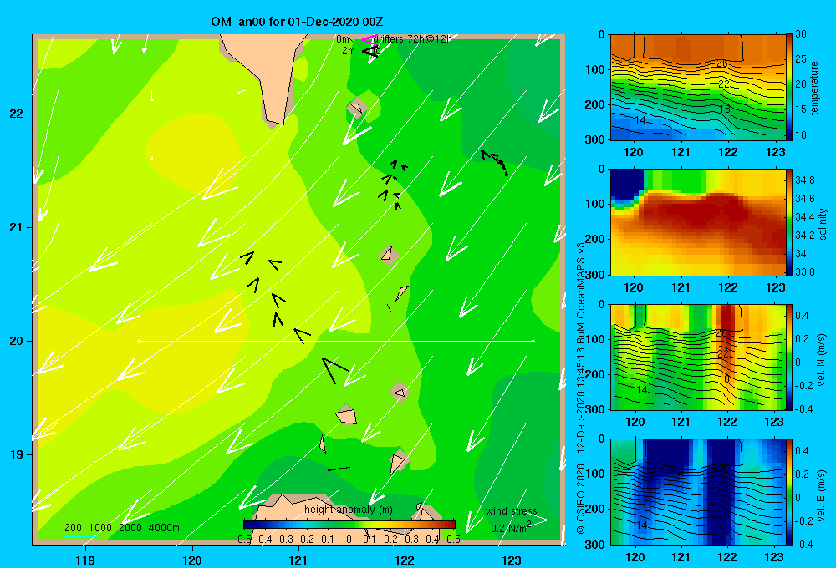Click the '10' tick on temperature colorbar
The image size is (836, 568).
800,134
